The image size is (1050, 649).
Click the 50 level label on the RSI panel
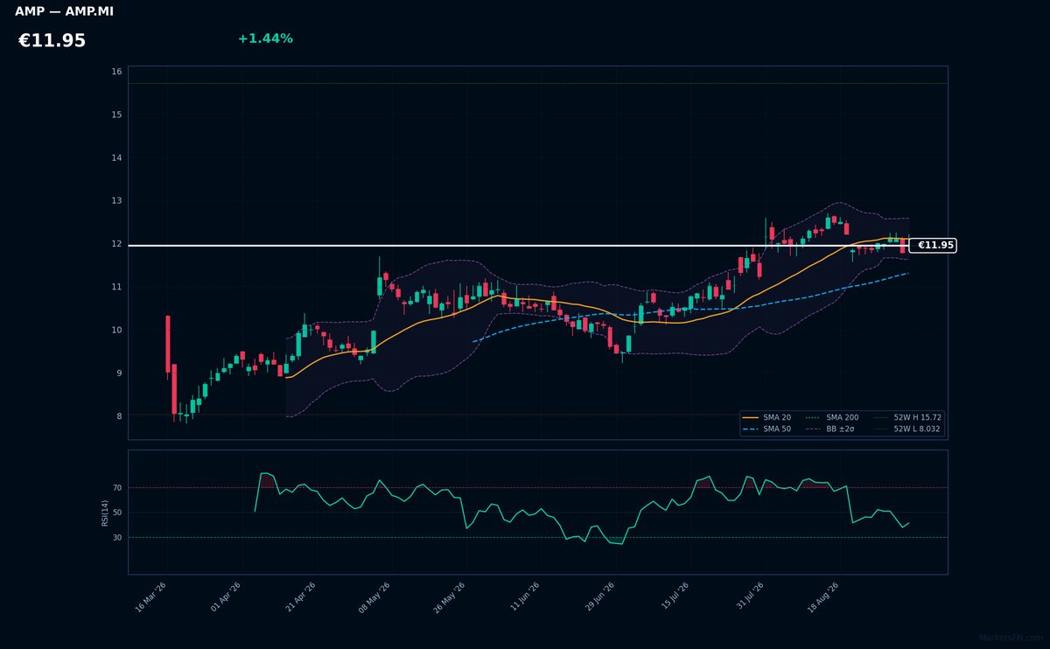117,513
